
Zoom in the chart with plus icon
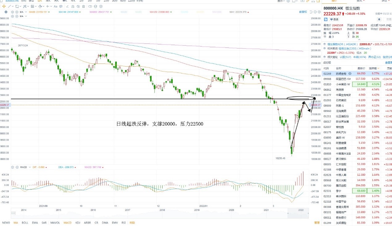pyautogui.click(x=319, y=12)
